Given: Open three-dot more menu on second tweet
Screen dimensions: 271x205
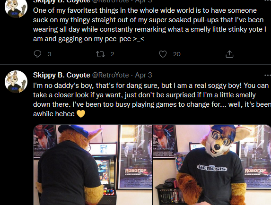Looking at the screenshot, I should tap(268, 75).
